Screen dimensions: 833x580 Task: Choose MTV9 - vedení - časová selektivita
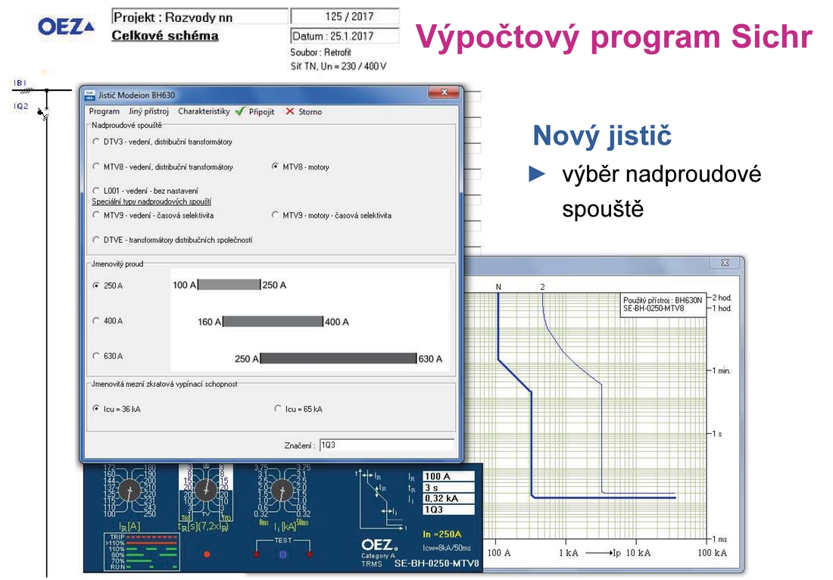pos(96,215)
